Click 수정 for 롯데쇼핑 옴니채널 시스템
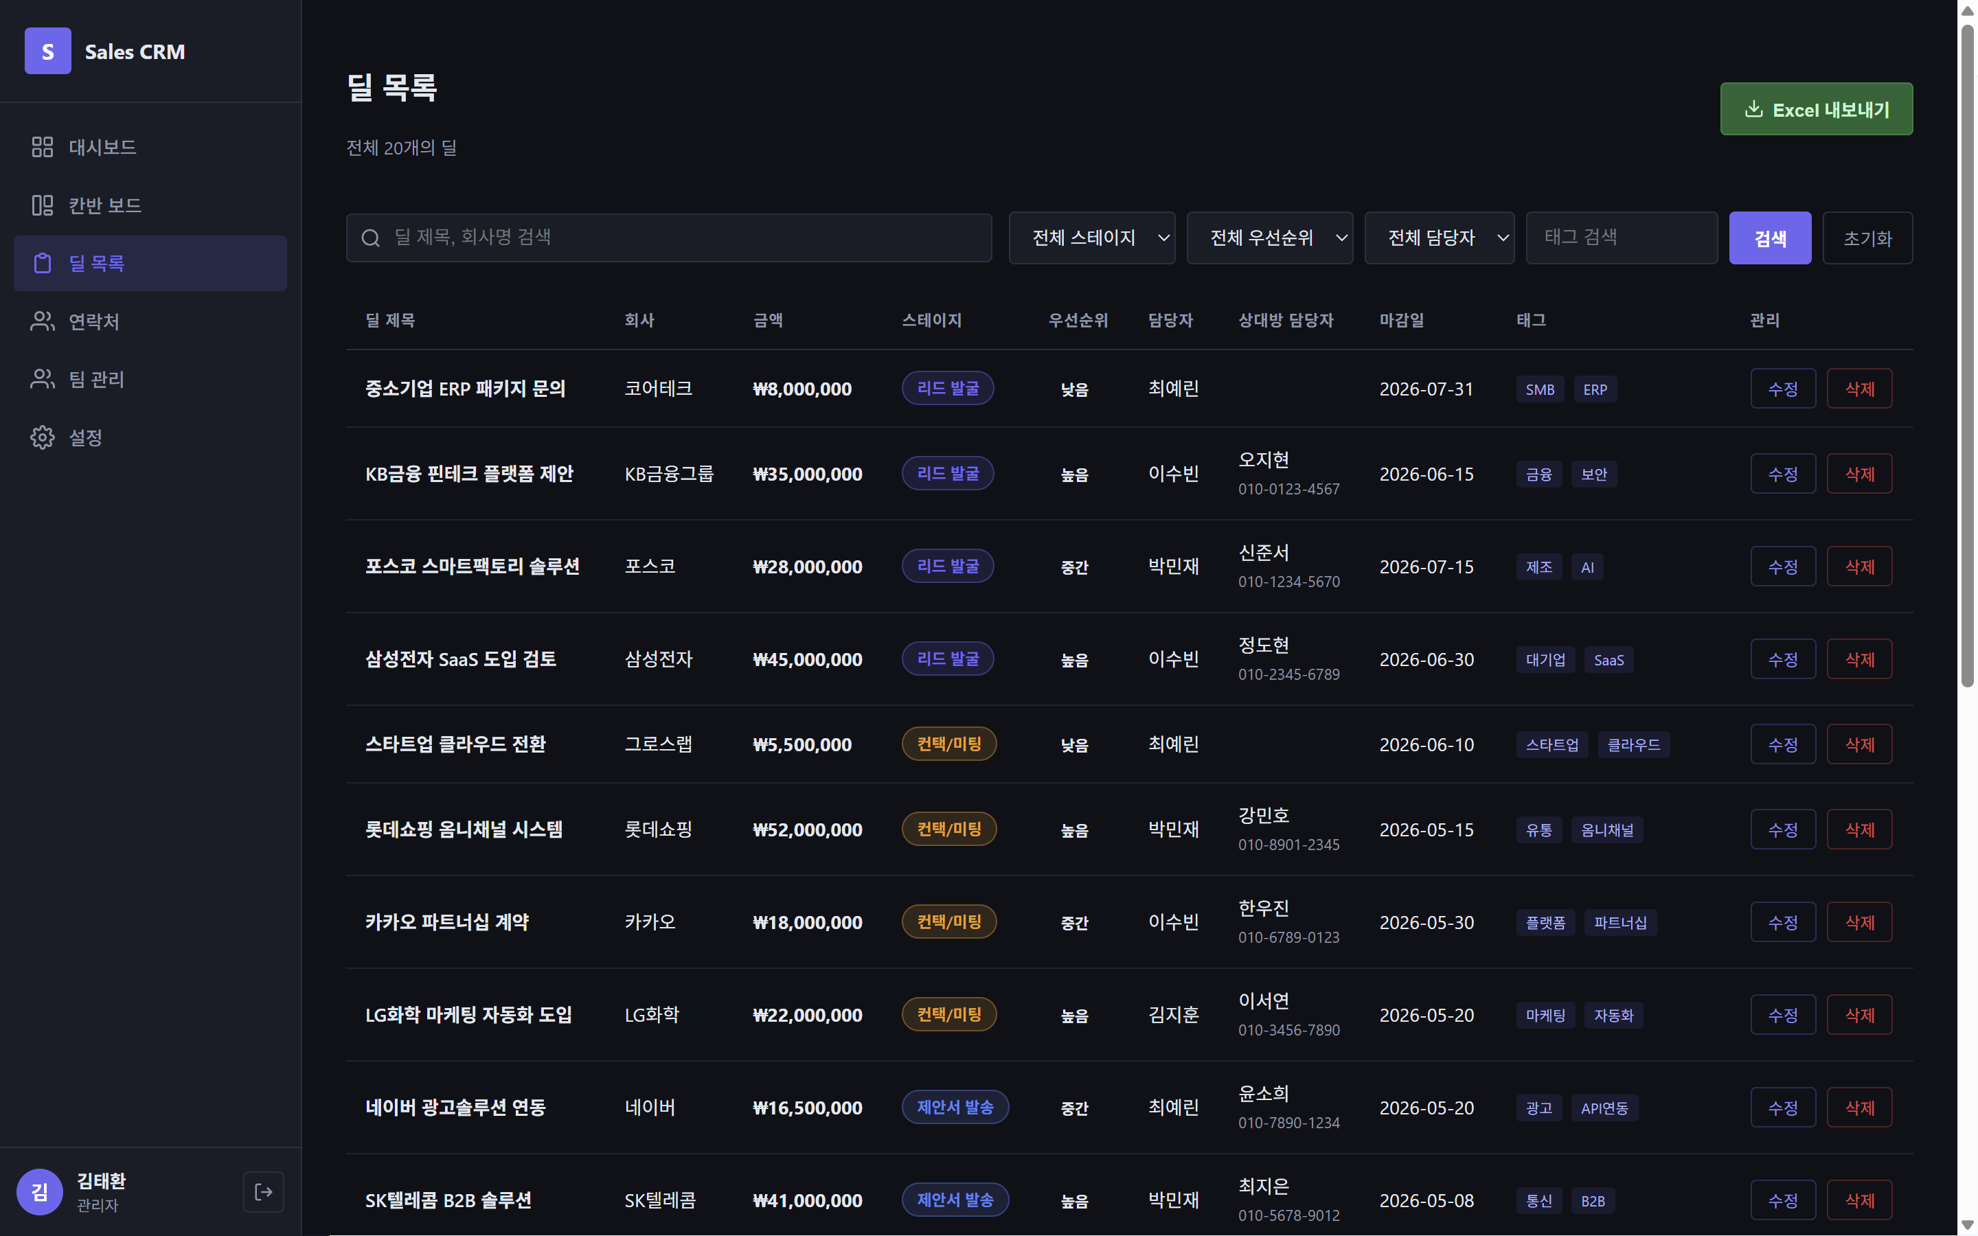The height and width of the screenshot is (1236, 1978). click(x=1783, y=829)
